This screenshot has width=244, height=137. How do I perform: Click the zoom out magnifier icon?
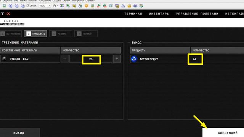pyautogui.click(x=16, y=6)
